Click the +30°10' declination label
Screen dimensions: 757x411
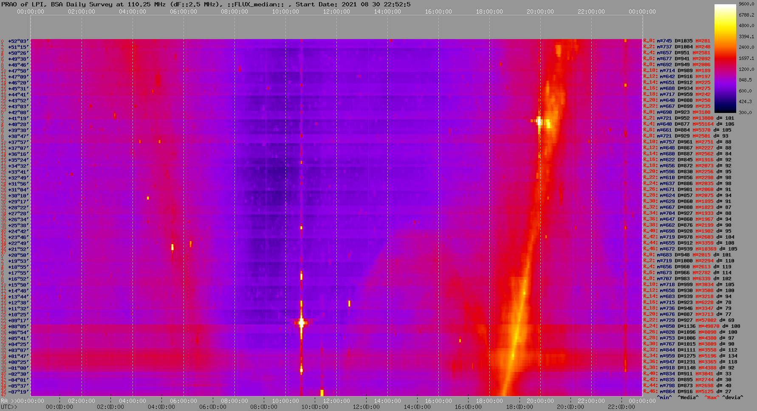(x=18, y=196)
